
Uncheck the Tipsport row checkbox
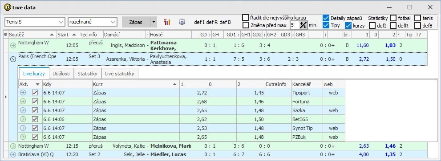pyautogui.click(x=35, y=92)
